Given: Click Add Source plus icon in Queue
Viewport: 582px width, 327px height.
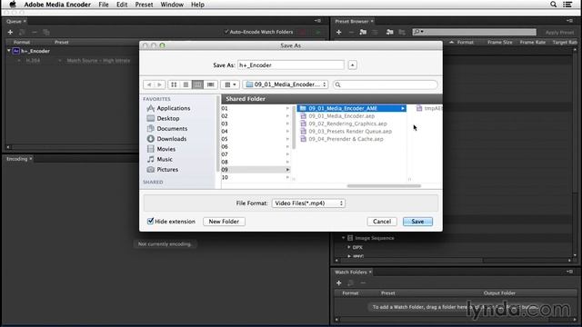Looking at the screenshot, I should point(10,33).
